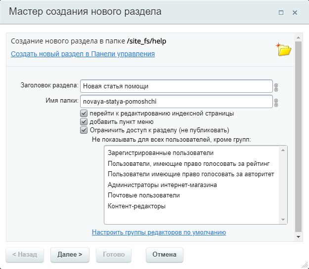309x269 pixels.
Task: Choose 'Администраторы интернет-магазина' in the groups list
Action: pyautogui.click(x=162, y=185)
